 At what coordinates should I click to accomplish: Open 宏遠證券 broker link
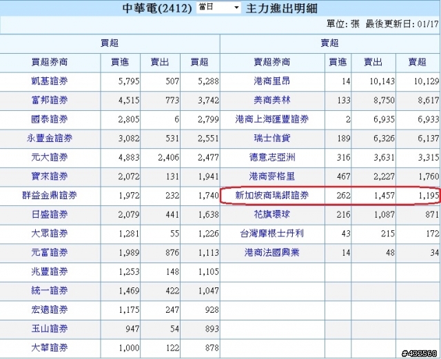point(50,309)
